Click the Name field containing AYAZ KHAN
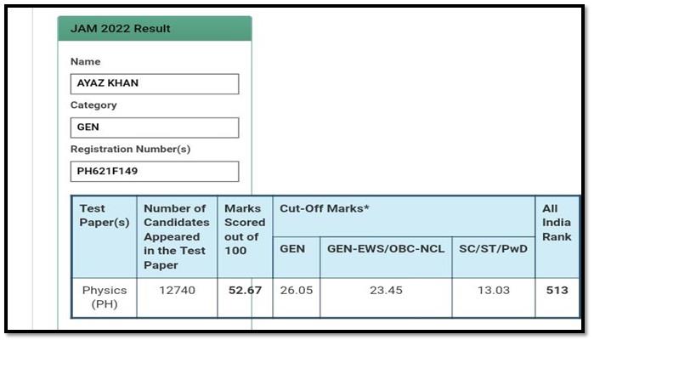 click(155, 84)
